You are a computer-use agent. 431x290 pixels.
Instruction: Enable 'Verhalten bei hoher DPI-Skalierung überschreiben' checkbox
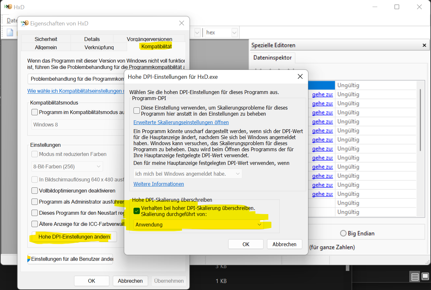tap(137, 211)
